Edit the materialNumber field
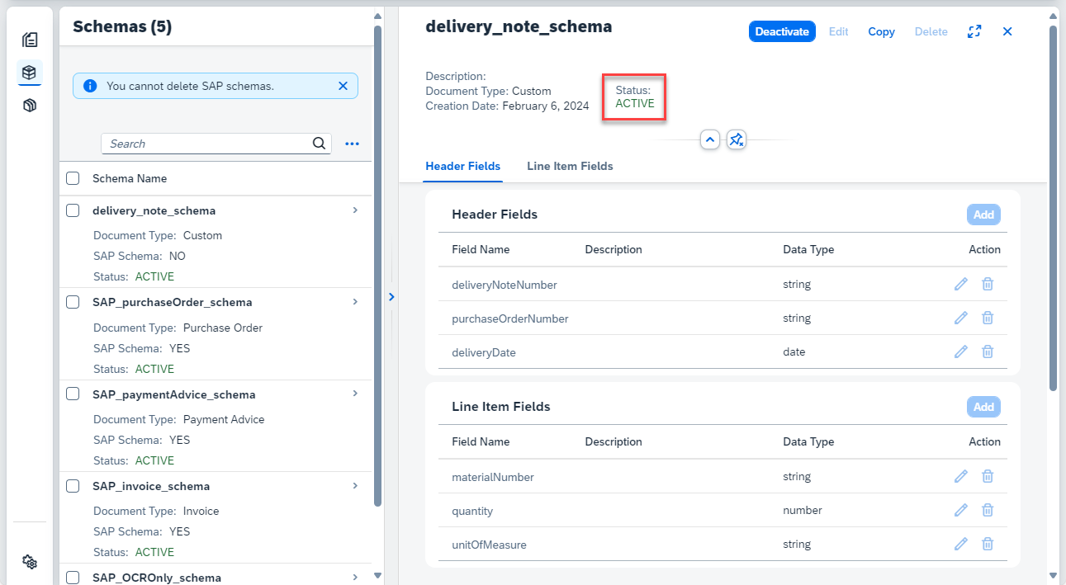 point(960,476)
